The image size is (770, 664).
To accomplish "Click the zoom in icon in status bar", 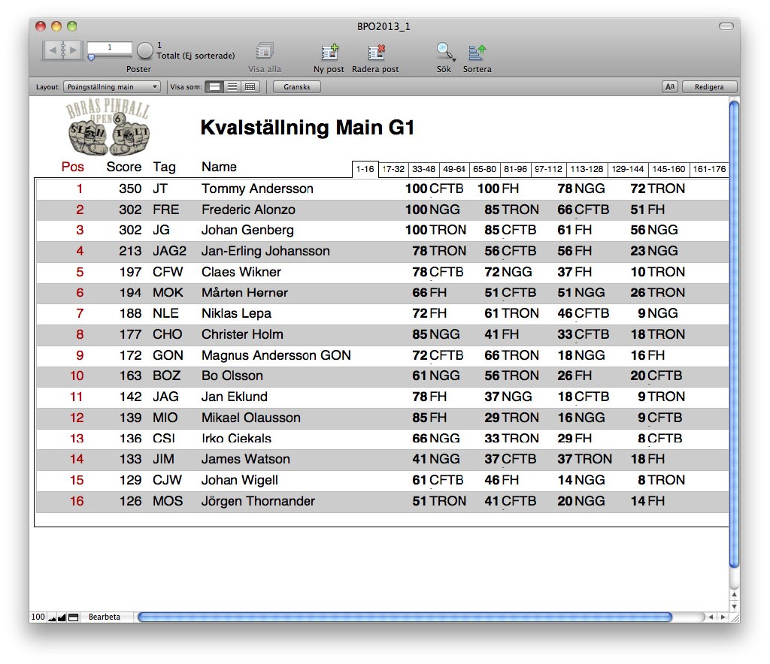I will coord(62,617).
